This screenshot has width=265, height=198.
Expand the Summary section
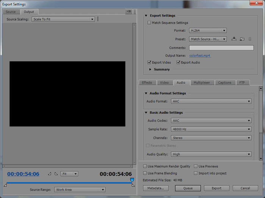150,69
